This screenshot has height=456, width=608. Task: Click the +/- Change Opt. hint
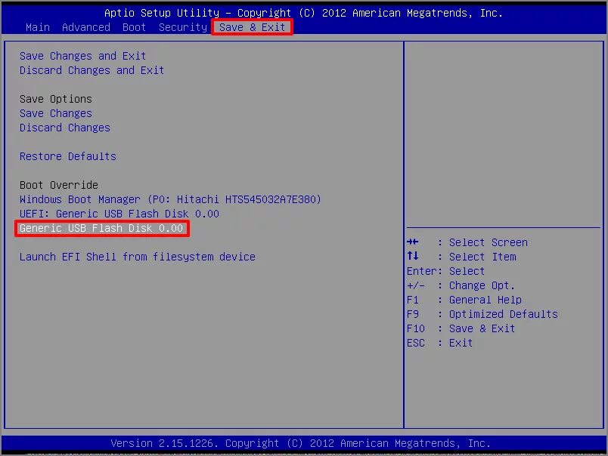click(x=461, y=285)
